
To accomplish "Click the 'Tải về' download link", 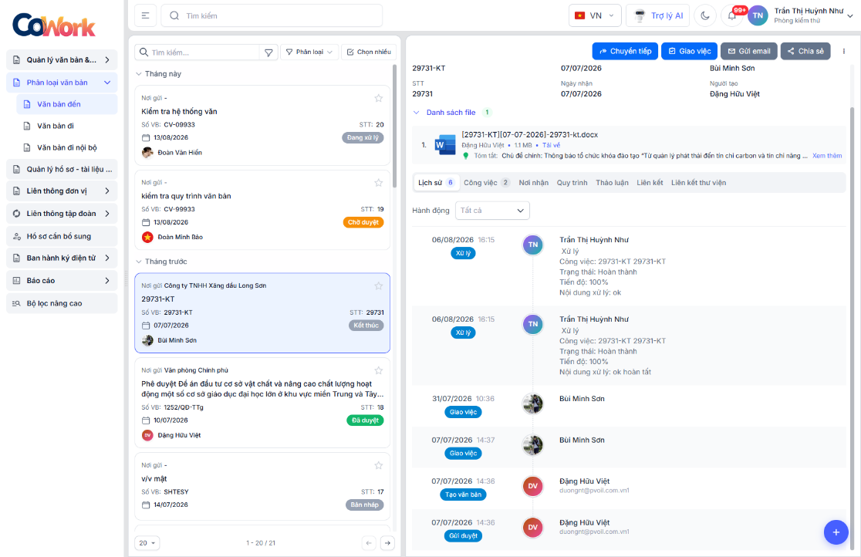I will tap(552, 145).
